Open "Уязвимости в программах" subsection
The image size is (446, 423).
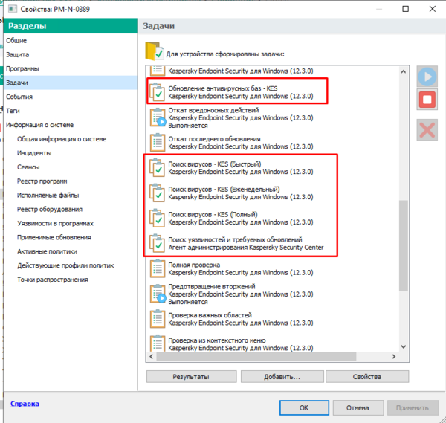(x=55, y=223)
